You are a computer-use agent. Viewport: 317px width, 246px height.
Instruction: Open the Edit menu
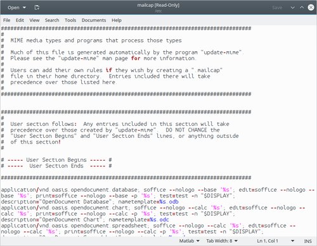pyautogui.click(x=20, y=20)
